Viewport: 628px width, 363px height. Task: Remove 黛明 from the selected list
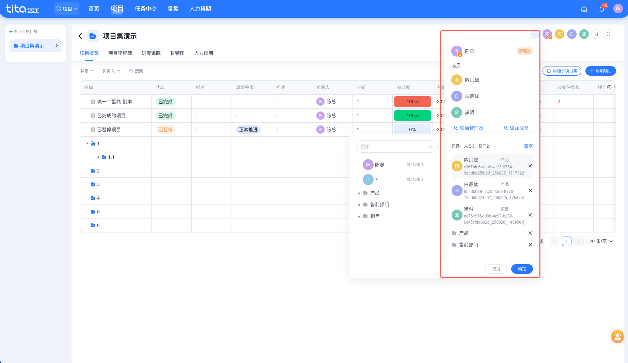pyautogui.click(x=530, y=215)
